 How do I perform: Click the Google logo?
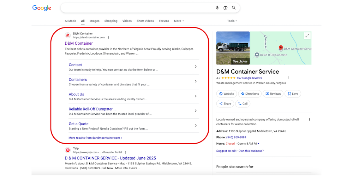(x=42, y=8)
